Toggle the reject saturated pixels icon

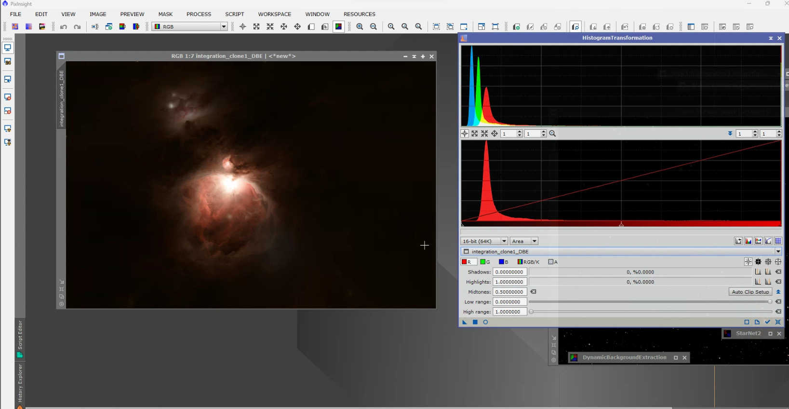pos(738,241)
